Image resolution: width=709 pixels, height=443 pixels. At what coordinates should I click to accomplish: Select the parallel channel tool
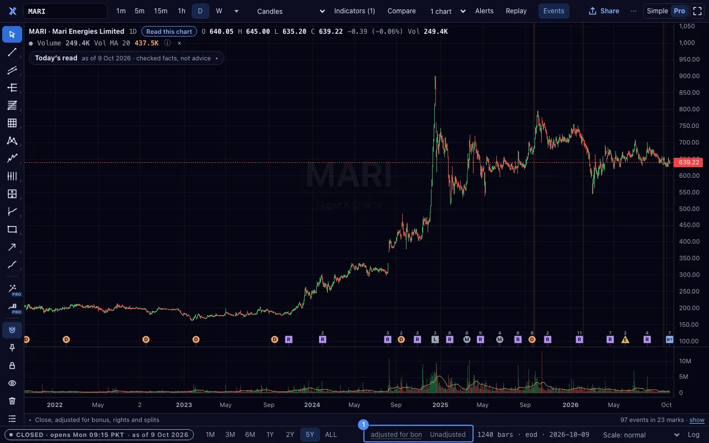click(x=12, y=70)
